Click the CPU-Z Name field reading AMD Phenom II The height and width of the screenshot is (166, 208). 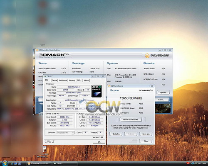pyautogui.click(x=74, y=87)
